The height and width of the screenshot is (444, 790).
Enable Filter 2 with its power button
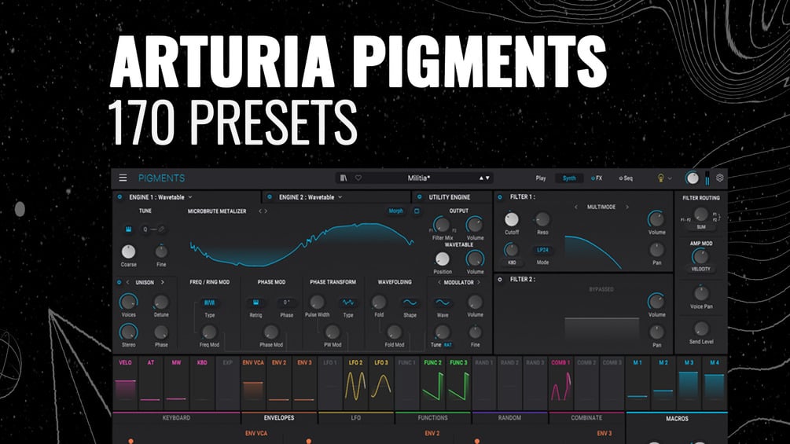click(500, 279)
